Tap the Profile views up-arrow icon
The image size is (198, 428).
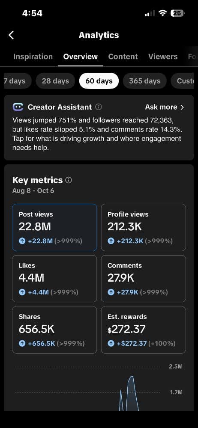(111, 241)
